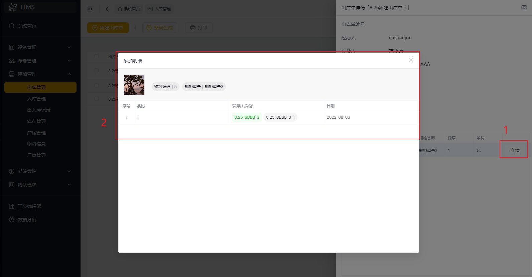Viewport: 532px width, 277px height.
Task: Click the 序号 column header
Action: click(x=126, y=106)
